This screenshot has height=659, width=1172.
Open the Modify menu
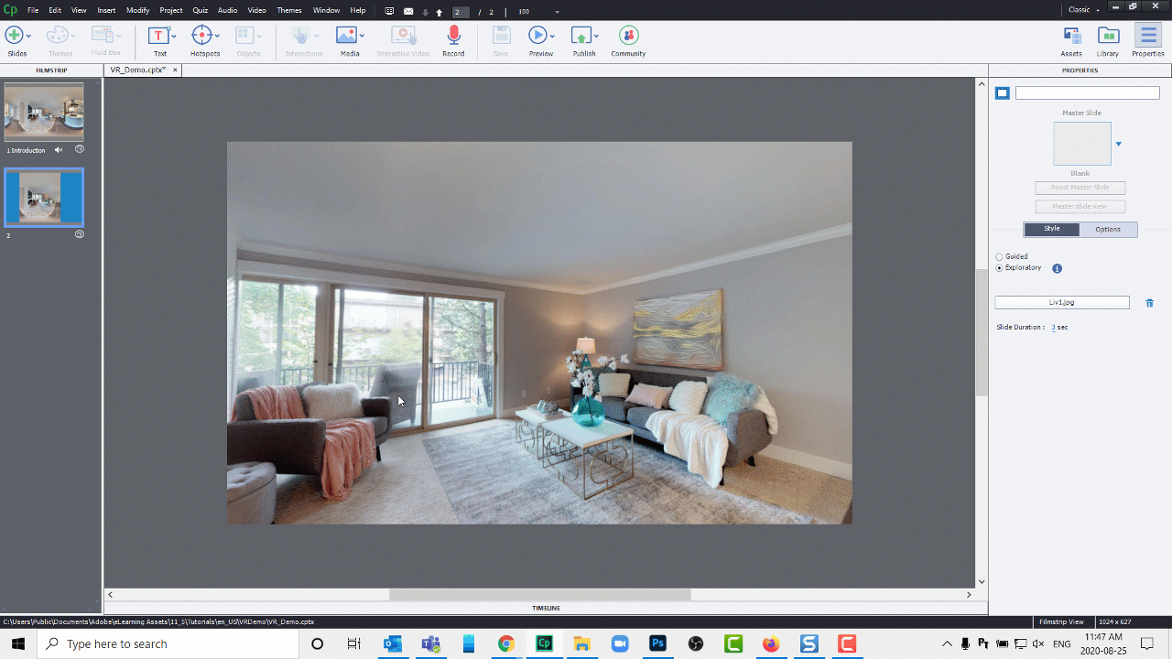(137, 11)
